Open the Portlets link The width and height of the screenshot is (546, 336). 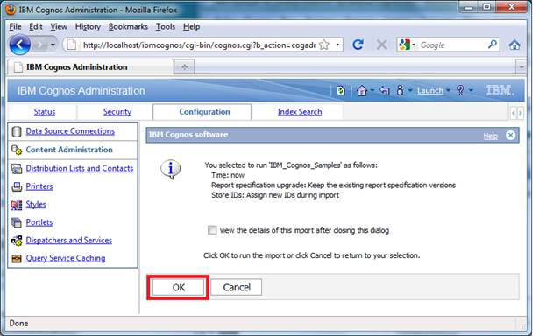(39, 222)
